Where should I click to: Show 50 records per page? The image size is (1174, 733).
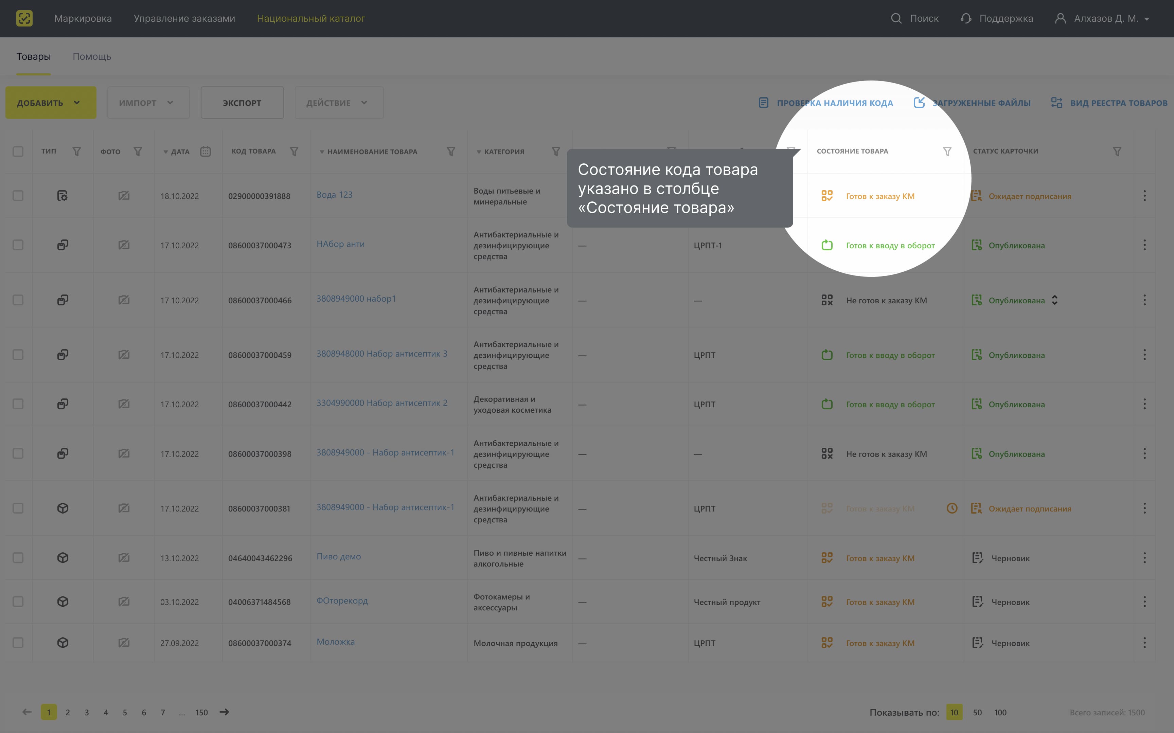click(977, 712)
